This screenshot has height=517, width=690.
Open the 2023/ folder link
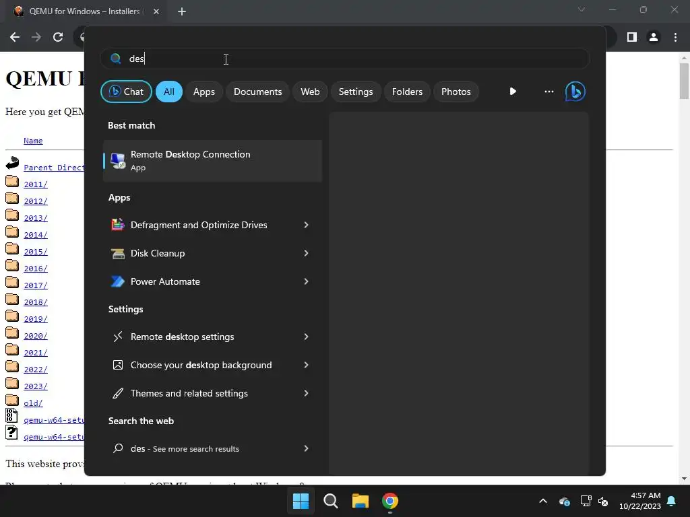tap(36, 386)
